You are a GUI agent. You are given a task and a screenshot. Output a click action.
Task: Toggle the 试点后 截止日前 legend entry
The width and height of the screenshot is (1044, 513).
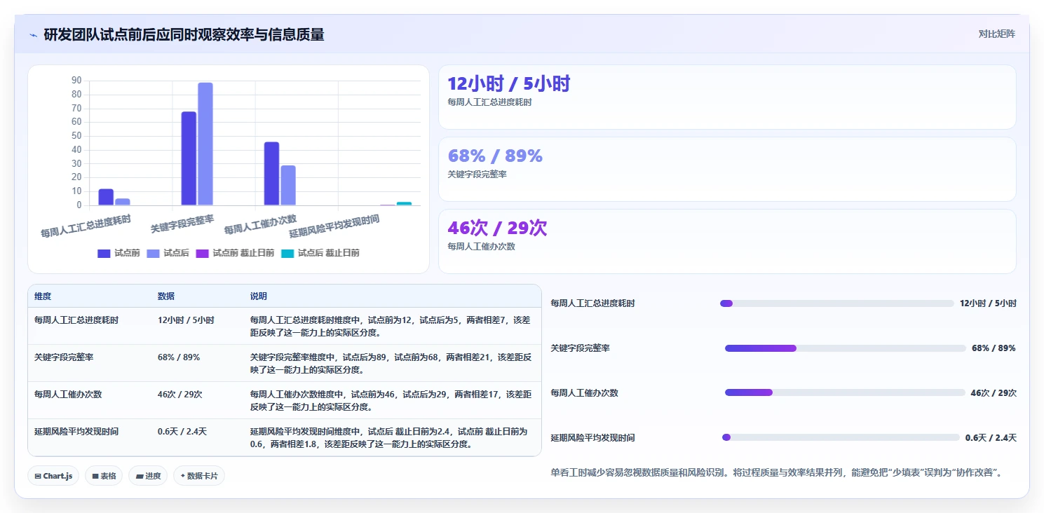click(320, 253)
